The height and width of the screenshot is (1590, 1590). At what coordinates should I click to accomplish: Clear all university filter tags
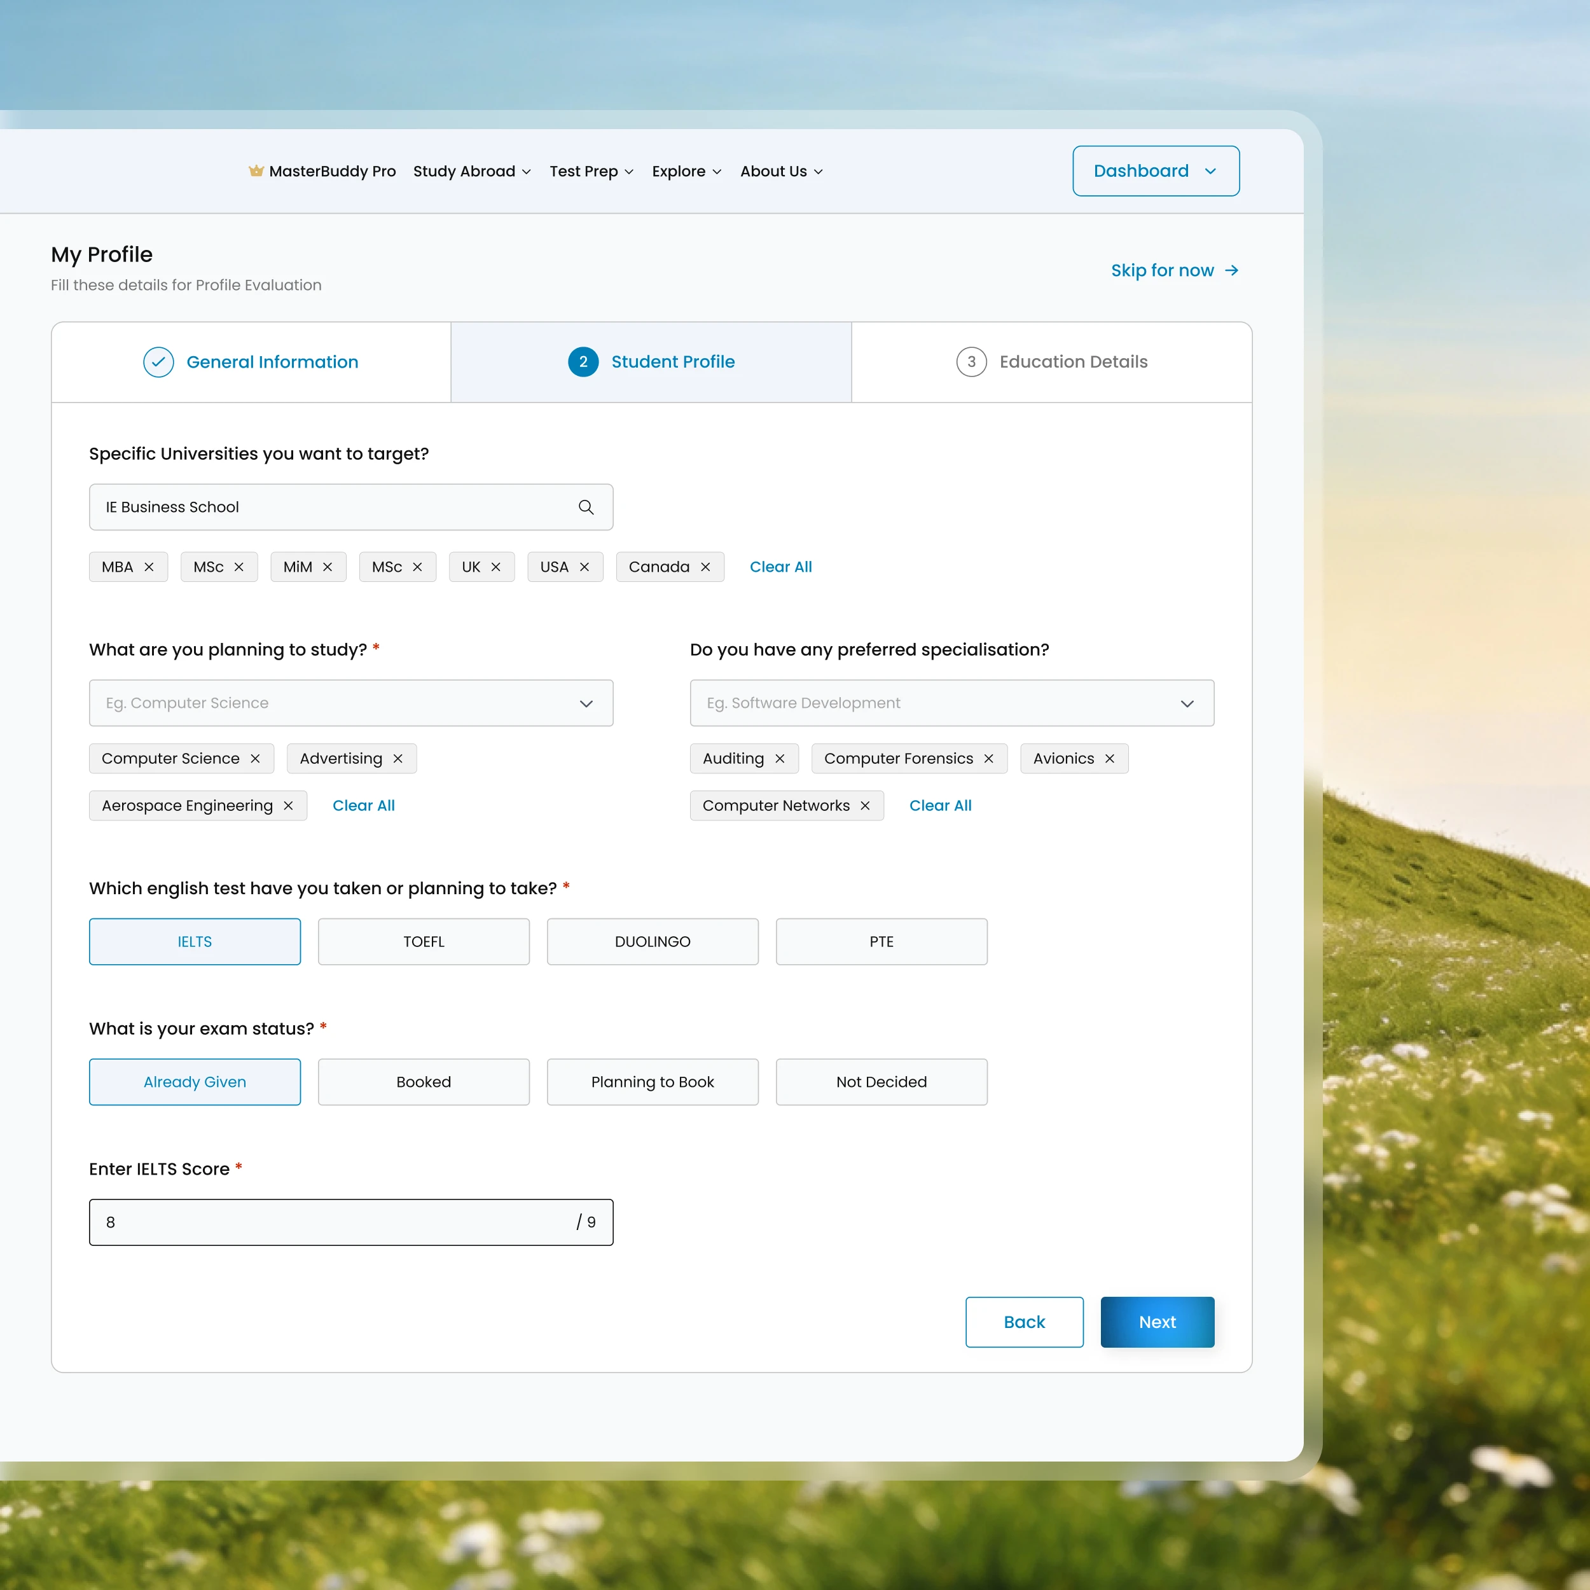[780, 567]
